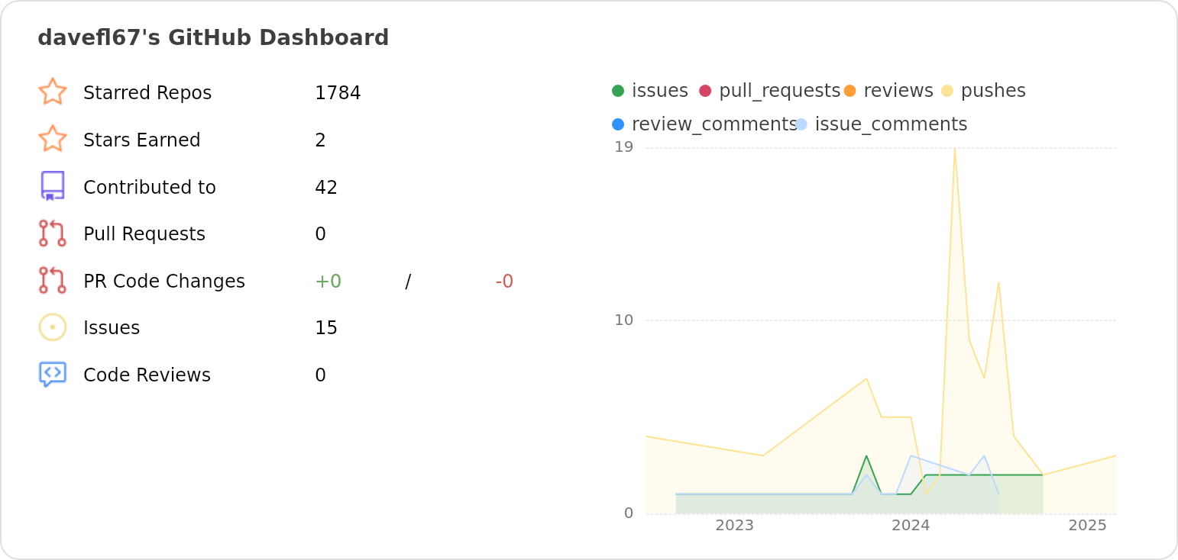This screenshot has width=1178, height=560.
Task: Click the Contributed to repository icon
Action: (x=53, y=186)
